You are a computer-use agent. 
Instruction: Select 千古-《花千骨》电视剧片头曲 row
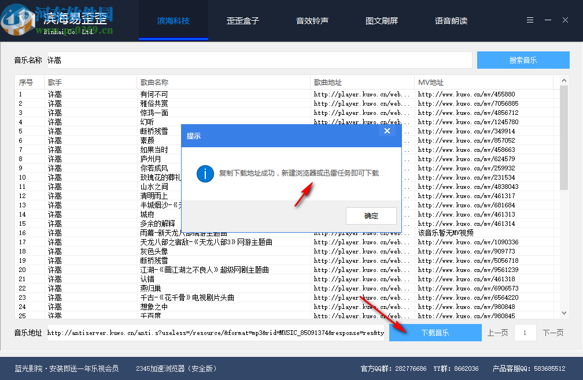[x=187, y=297]
